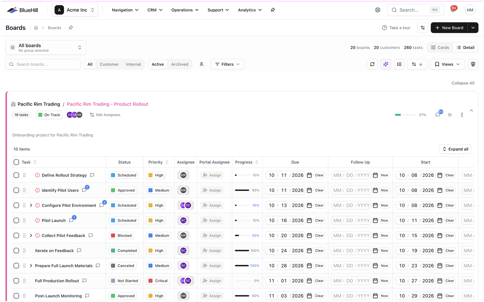Check the Iterate on Feedback checkbox

click(x=16, y=251)
